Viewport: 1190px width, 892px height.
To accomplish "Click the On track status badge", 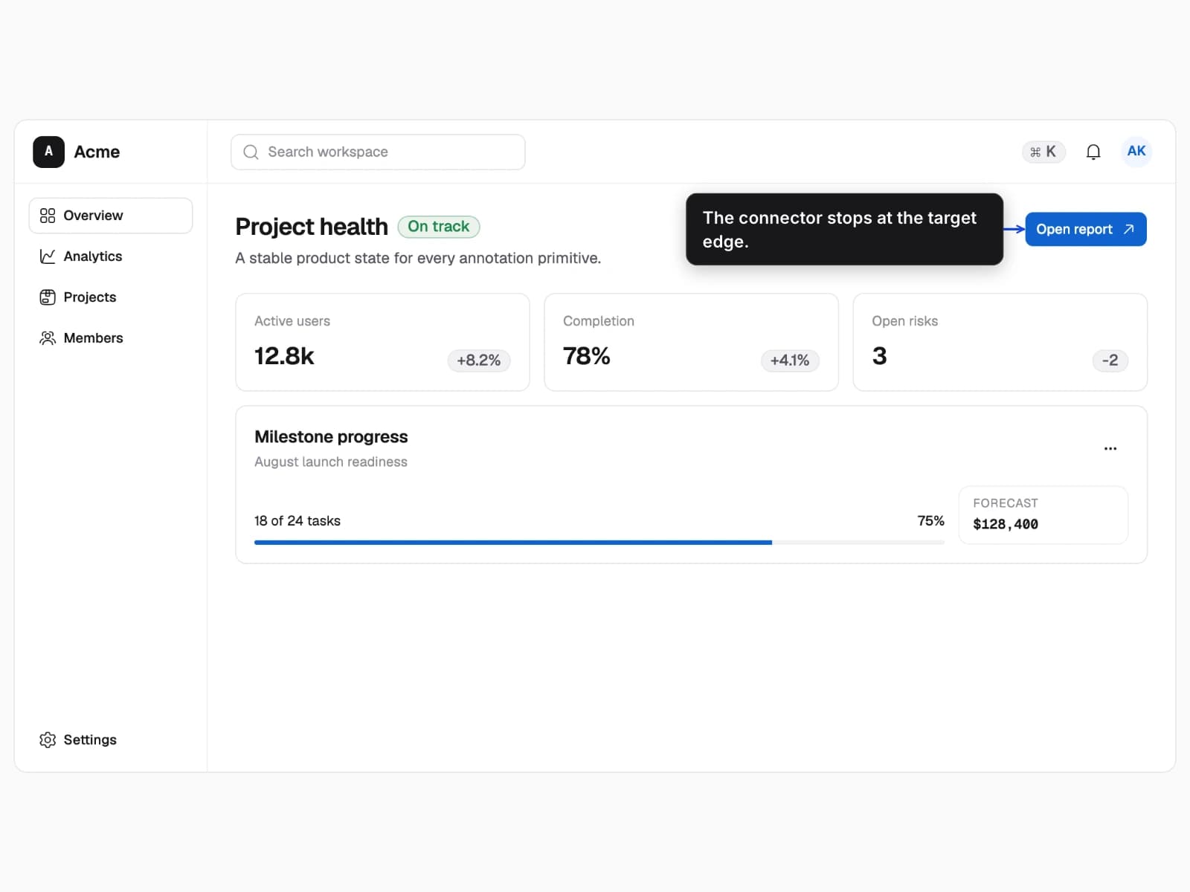I will click(439, 227).
